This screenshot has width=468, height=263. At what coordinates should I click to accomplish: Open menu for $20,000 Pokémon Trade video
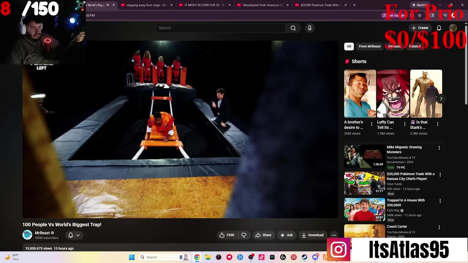click(440, 175)
